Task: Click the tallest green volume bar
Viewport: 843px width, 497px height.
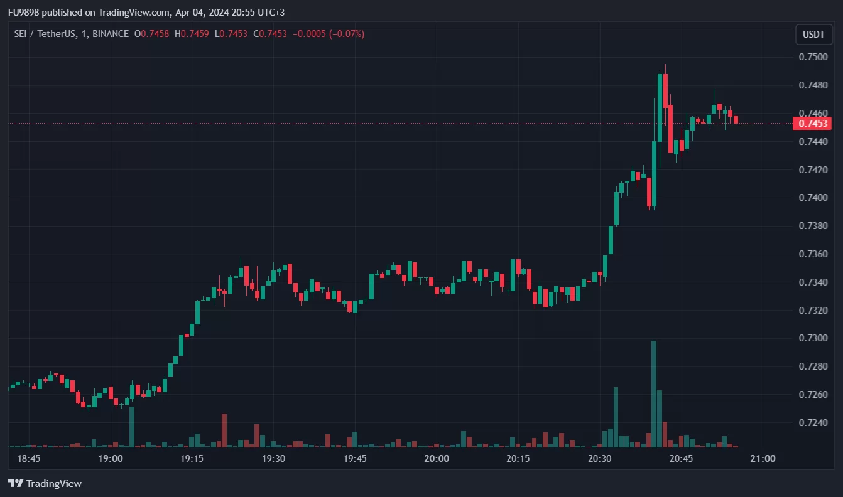Action: point(654,393)
